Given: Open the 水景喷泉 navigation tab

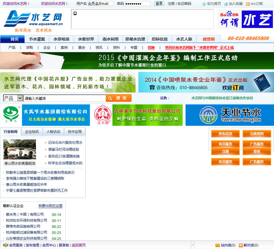Looking at the screenshot, I should [x=62, y=39].
